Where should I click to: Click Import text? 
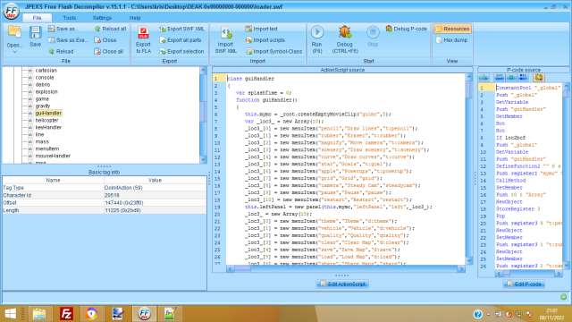(262, 29)
